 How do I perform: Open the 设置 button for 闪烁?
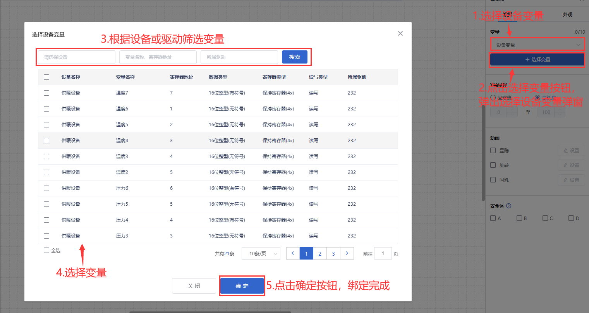(x=571, y=180)
